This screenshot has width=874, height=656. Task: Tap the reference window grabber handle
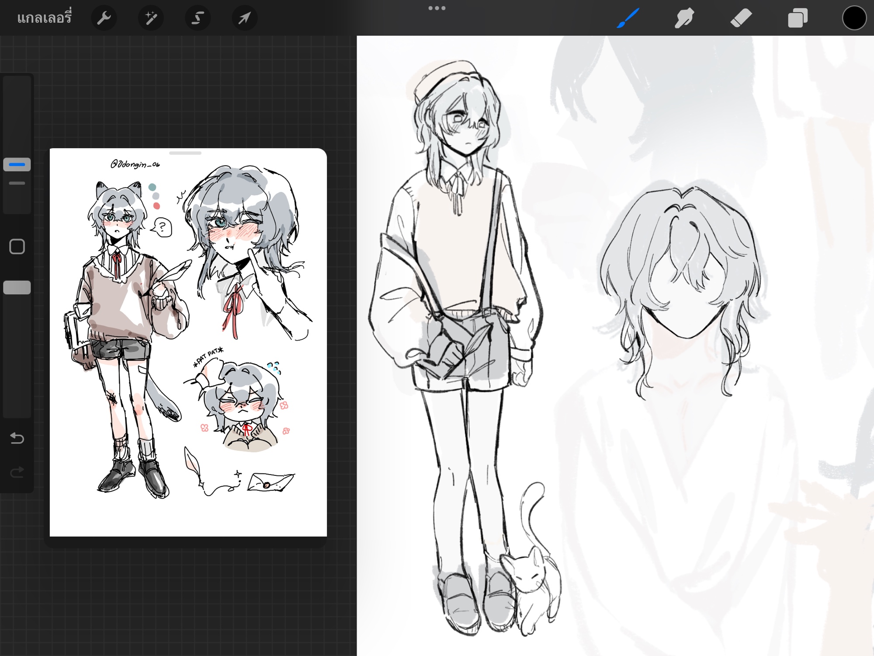point(185,154)
